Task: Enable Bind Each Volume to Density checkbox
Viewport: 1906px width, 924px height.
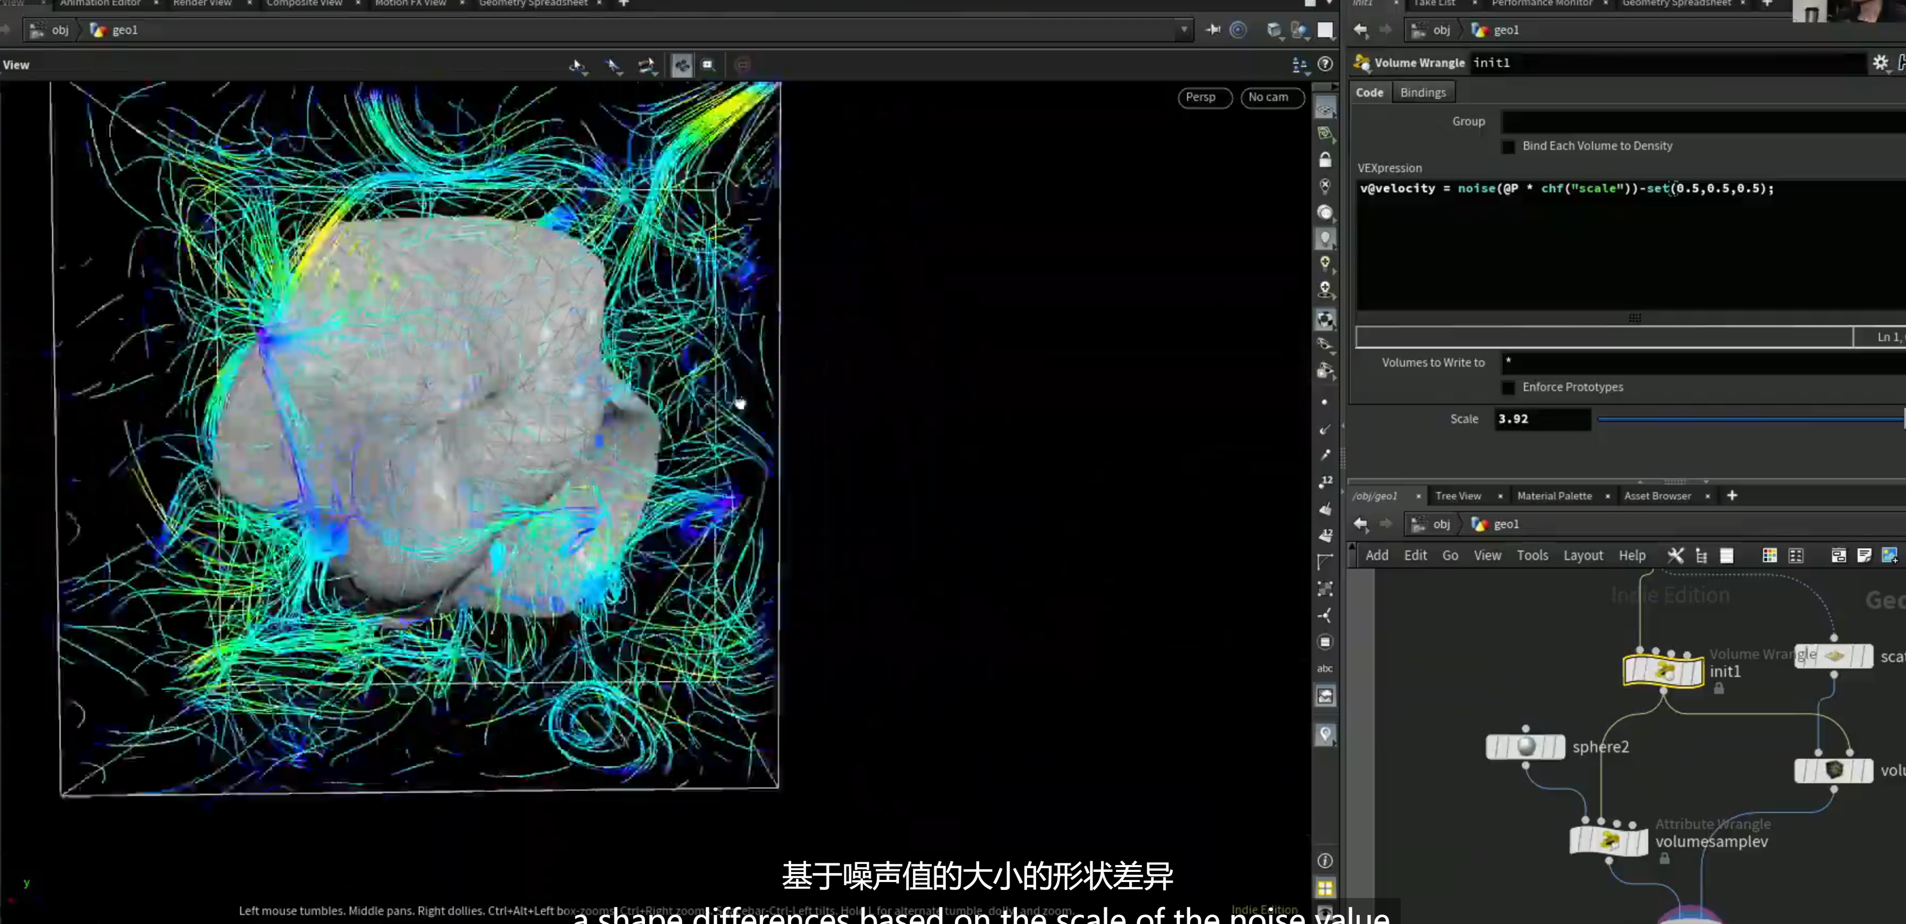Action: click(1508, 147)
